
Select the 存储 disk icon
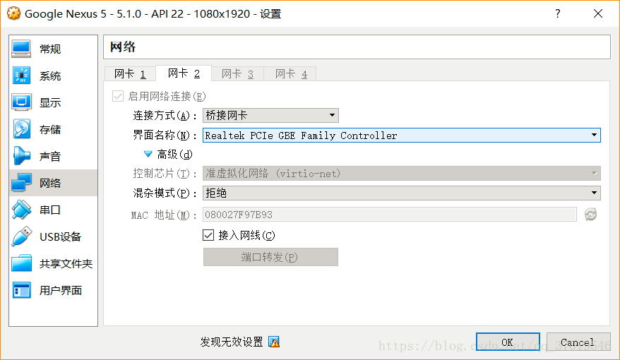click(x=21, y=129)
